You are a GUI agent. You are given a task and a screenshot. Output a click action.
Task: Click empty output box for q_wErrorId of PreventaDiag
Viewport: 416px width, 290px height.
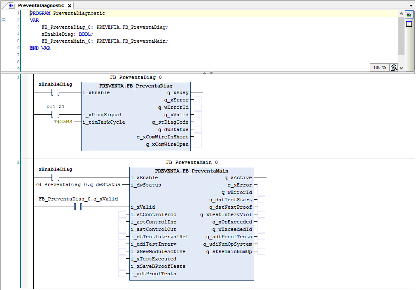coord(198,107)
